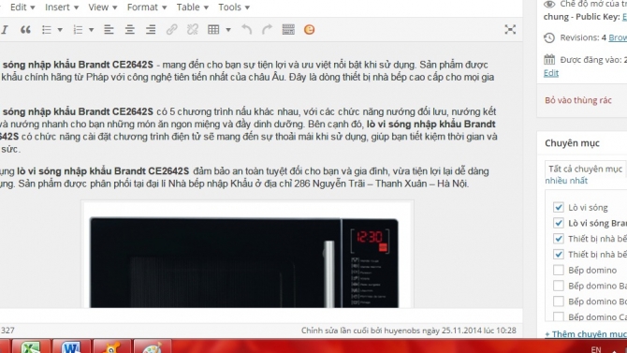Open table options dropdown arrow
The image size is (627, 353).
[228, 30]
